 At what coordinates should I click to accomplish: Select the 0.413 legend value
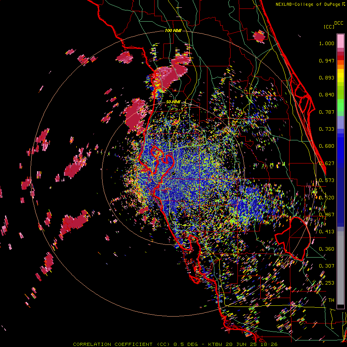[327, 232]
